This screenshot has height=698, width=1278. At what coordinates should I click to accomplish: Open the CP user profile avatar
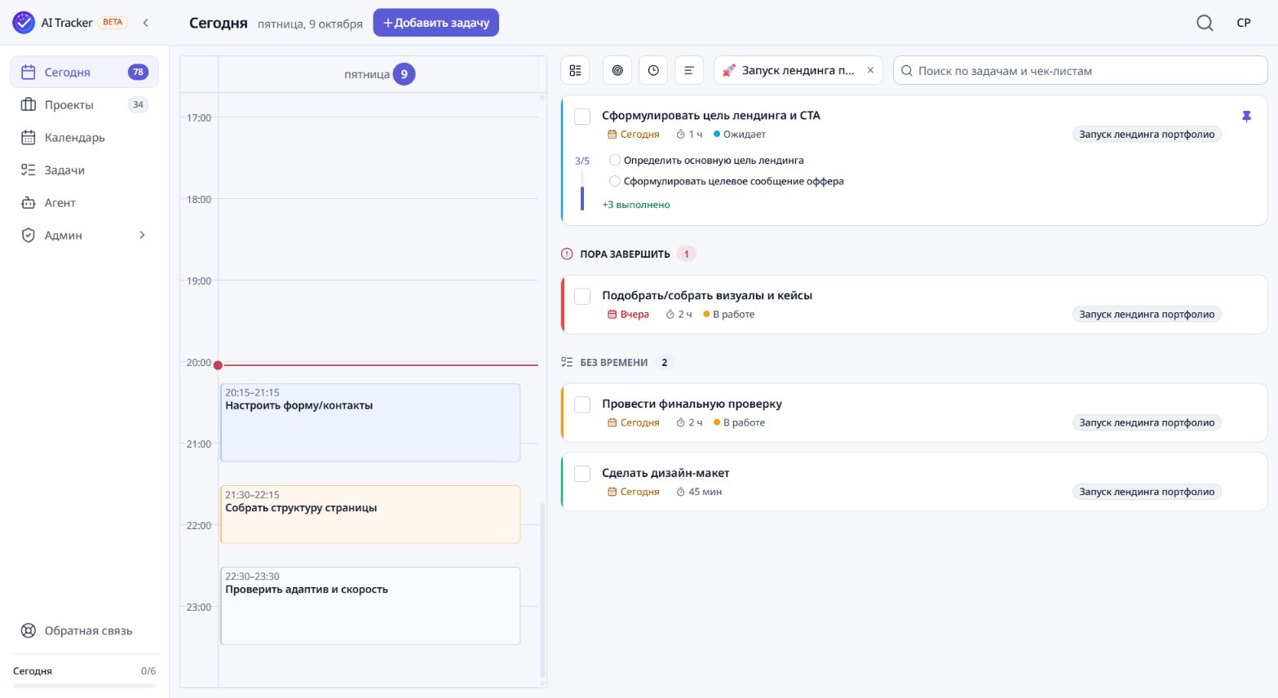tap(1244, 23)
